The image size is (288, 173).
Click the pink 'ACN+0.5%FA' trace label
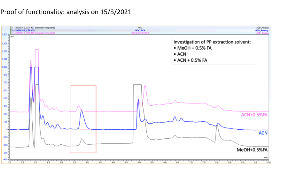254,115
